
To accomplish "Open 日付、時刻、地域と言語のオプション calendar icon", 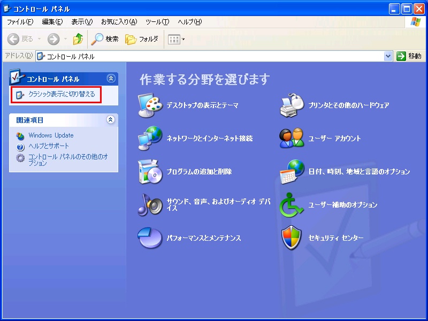I will pos(292,172).
